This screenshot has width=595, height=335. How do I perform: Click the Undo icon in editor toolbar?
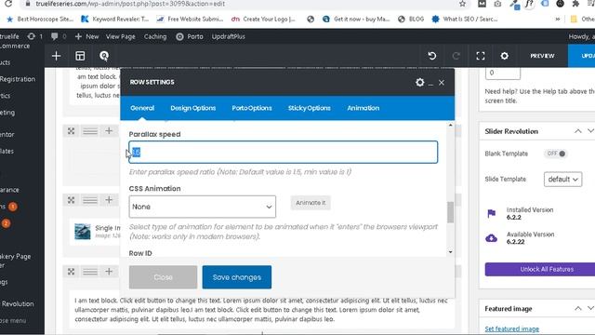(431, 56)
